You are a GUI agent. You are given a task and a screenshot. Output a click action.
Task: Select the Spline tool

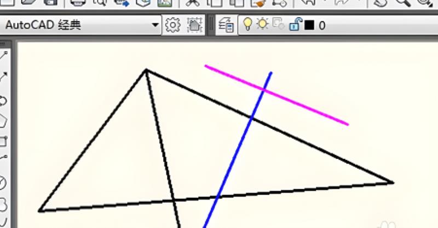(3, 223)
